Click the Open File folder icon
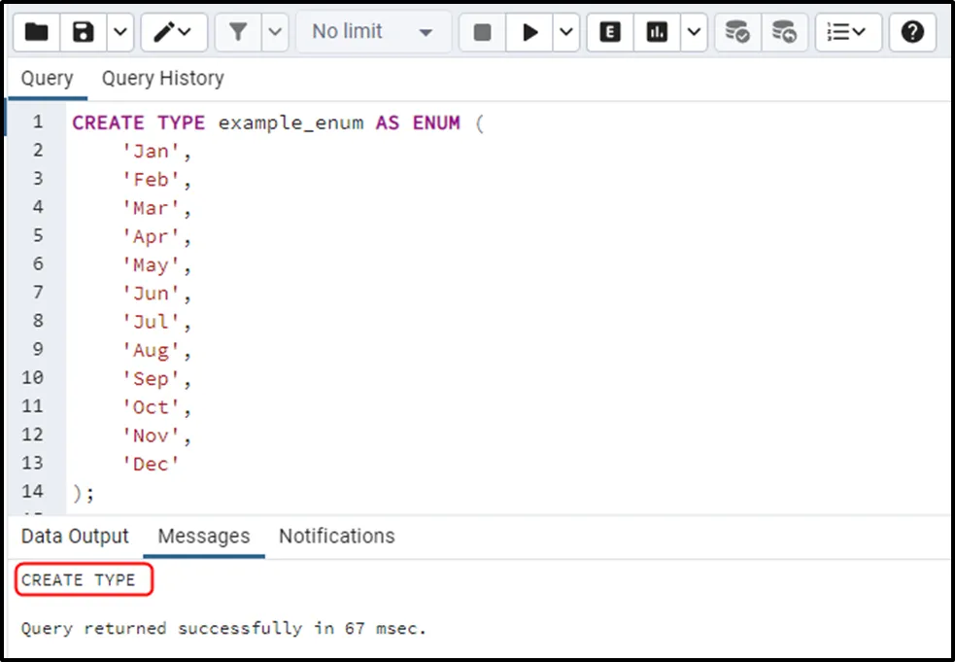The image size is (955, 662). click(37, 32)
